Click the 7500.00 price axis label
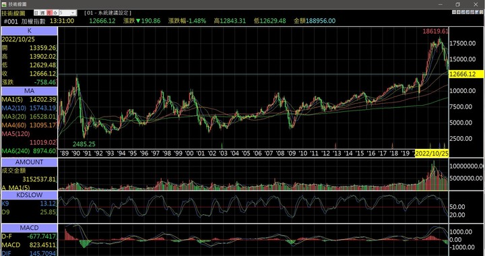Image resolution: width=485 pixels, height=256 pixels. [x=461, y=107]
